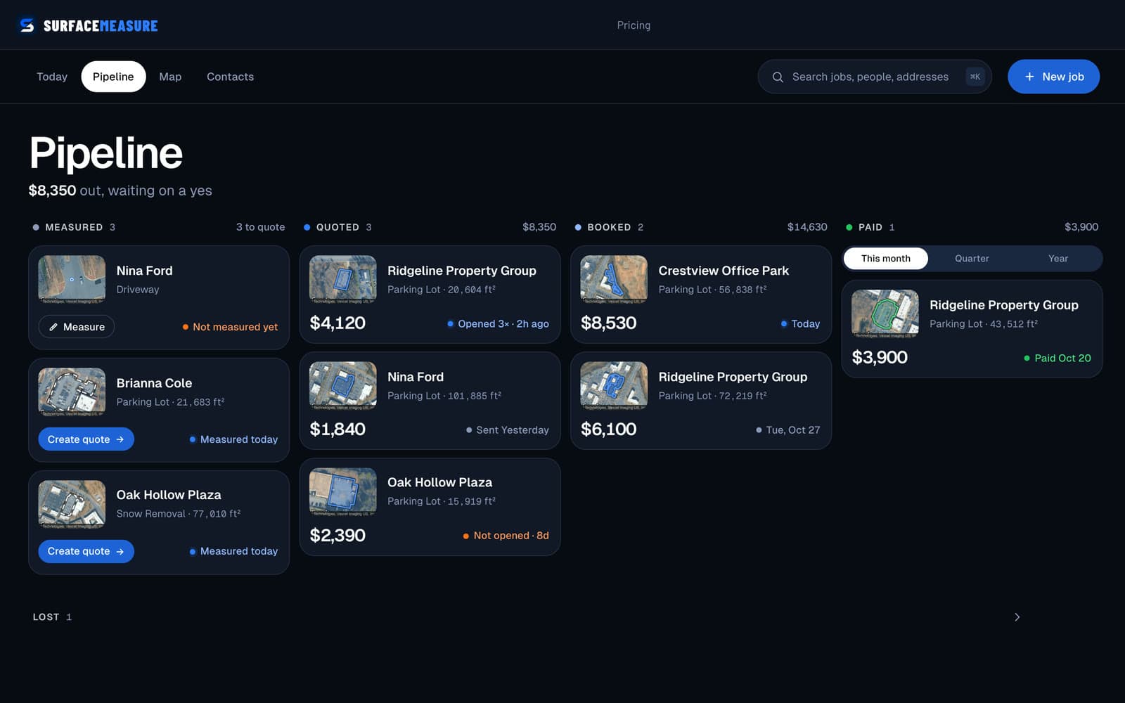Click Measure for Nina Ford driveway
1125x703 pixels.
point(77,327)
